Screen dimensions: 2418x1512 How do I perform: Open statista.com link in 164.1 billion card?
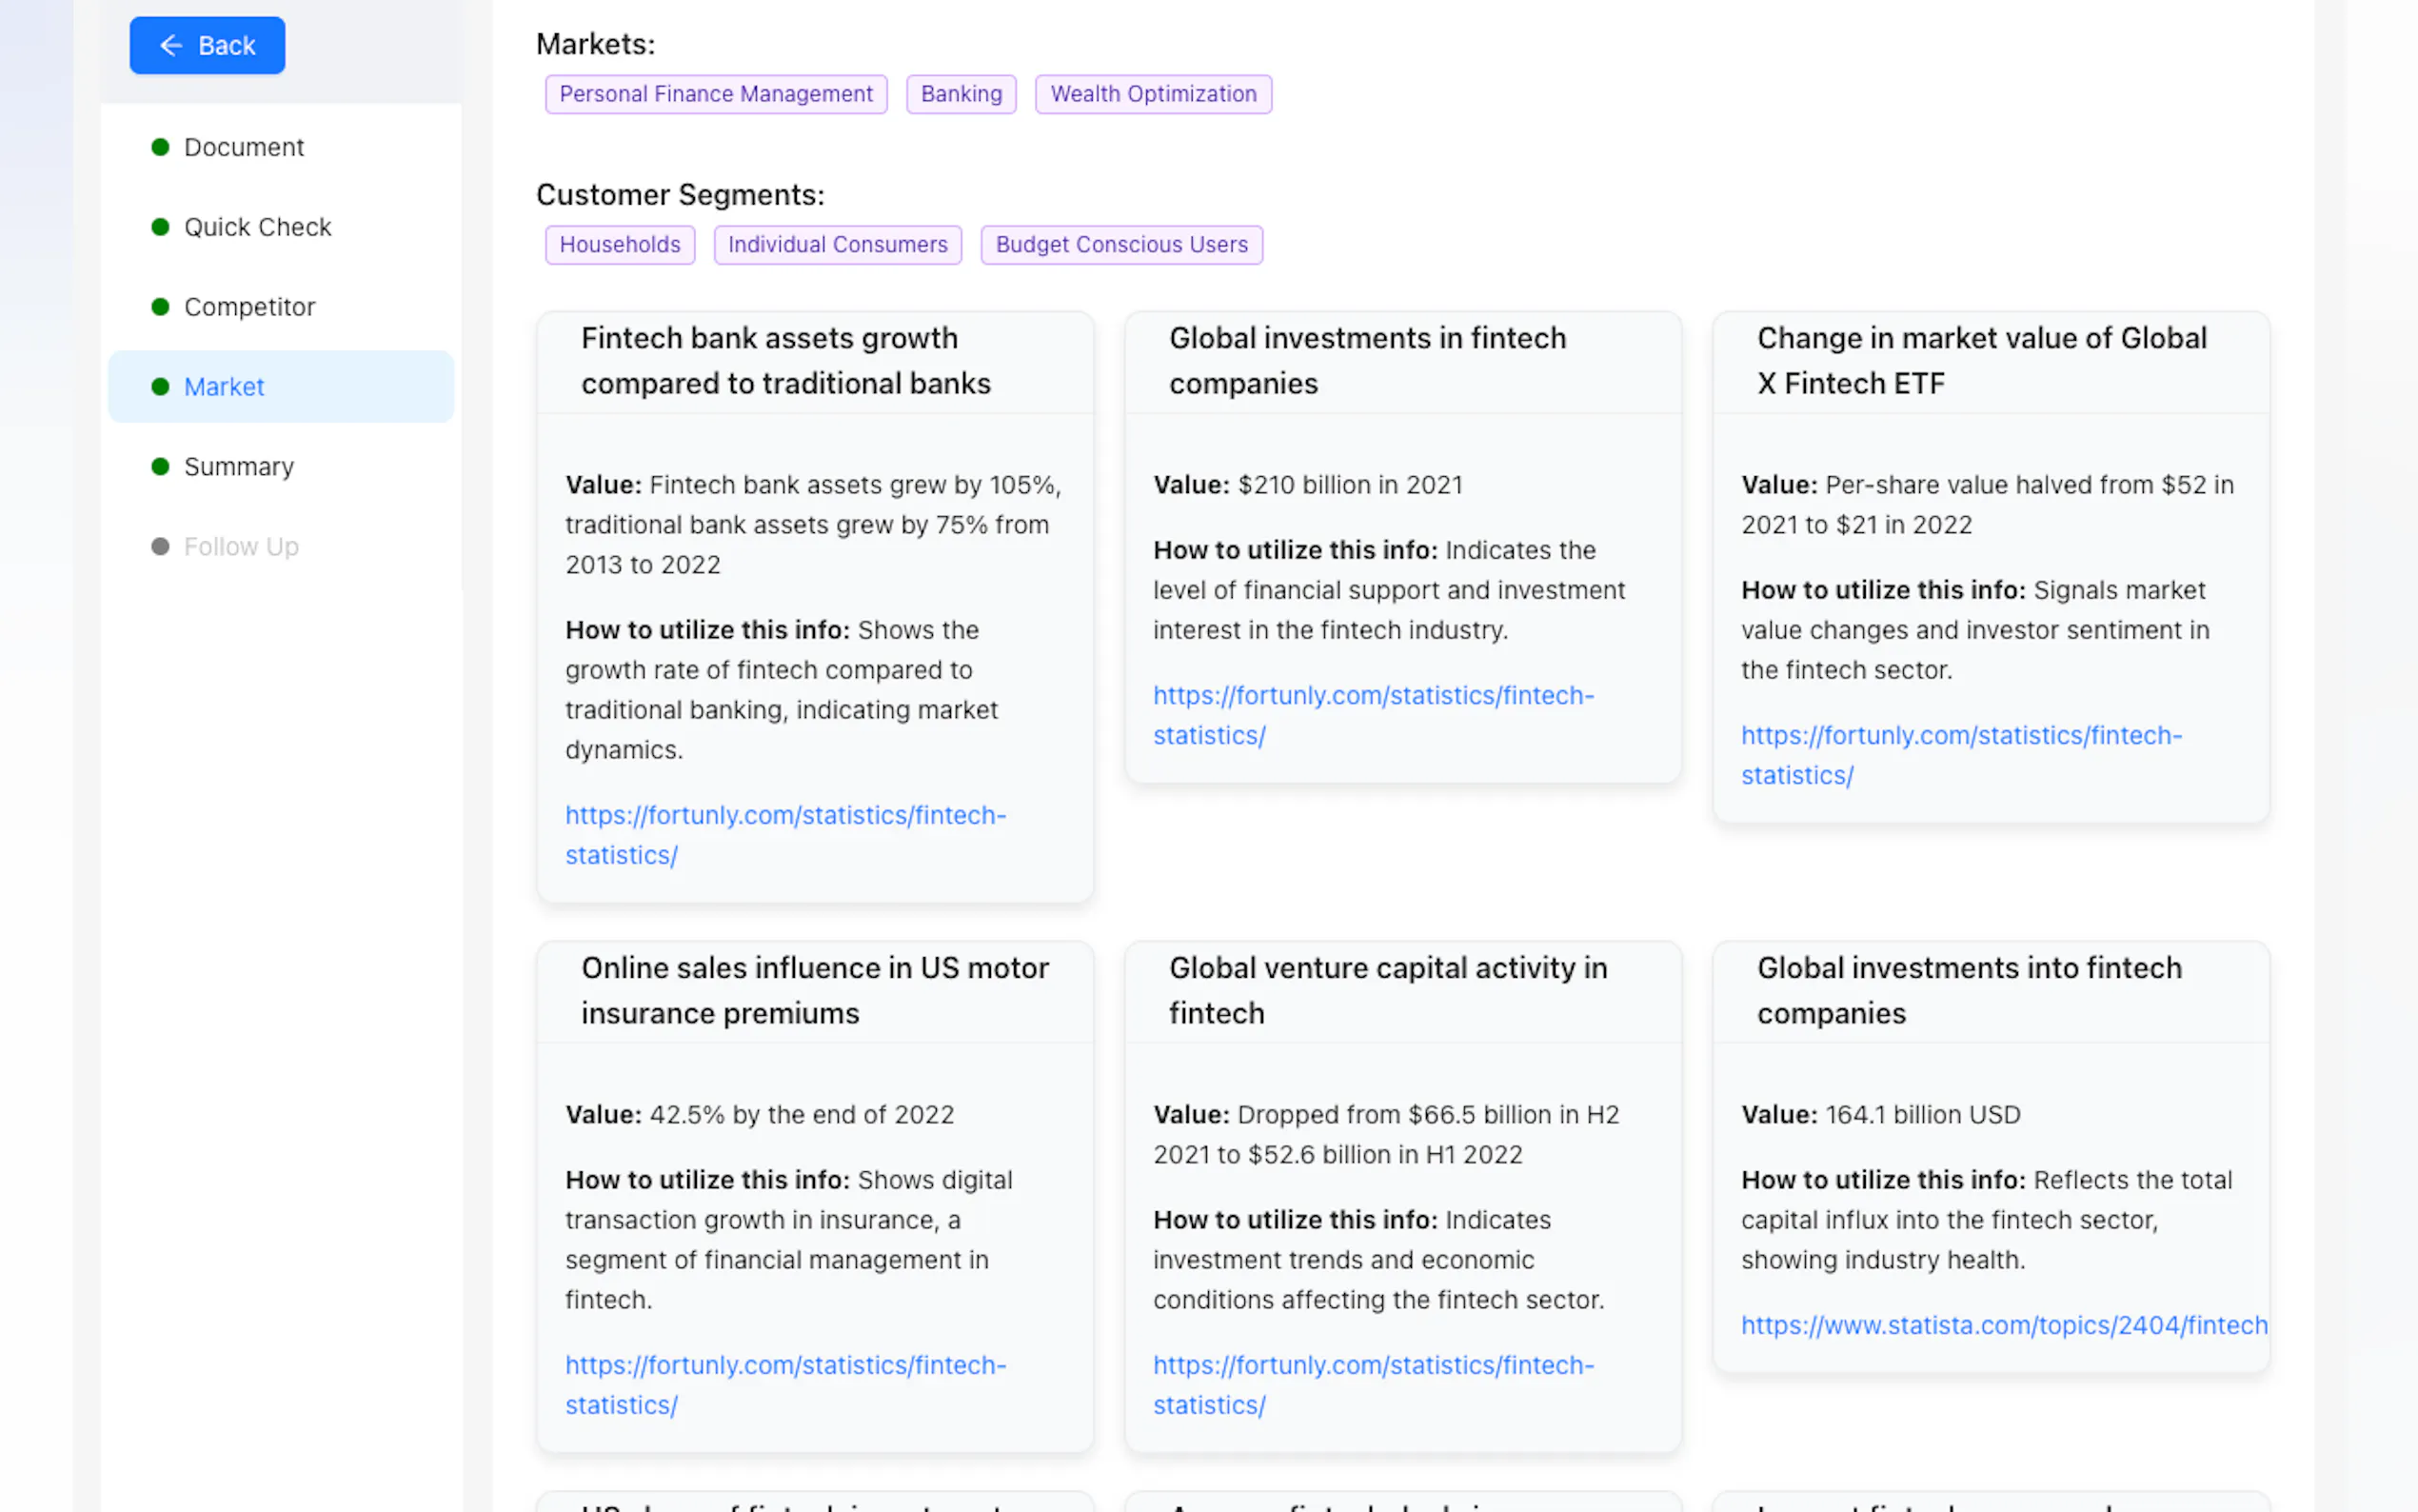pos(2003,1326)
